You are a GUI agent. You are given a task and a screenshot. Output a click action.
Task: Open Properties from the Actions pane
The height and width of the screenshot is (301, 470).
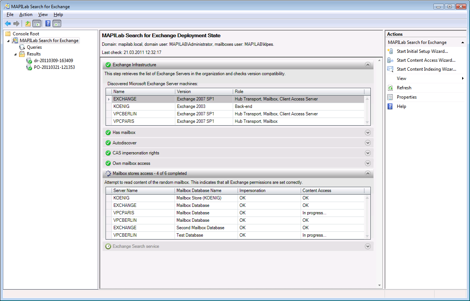[x=406, y=97]
